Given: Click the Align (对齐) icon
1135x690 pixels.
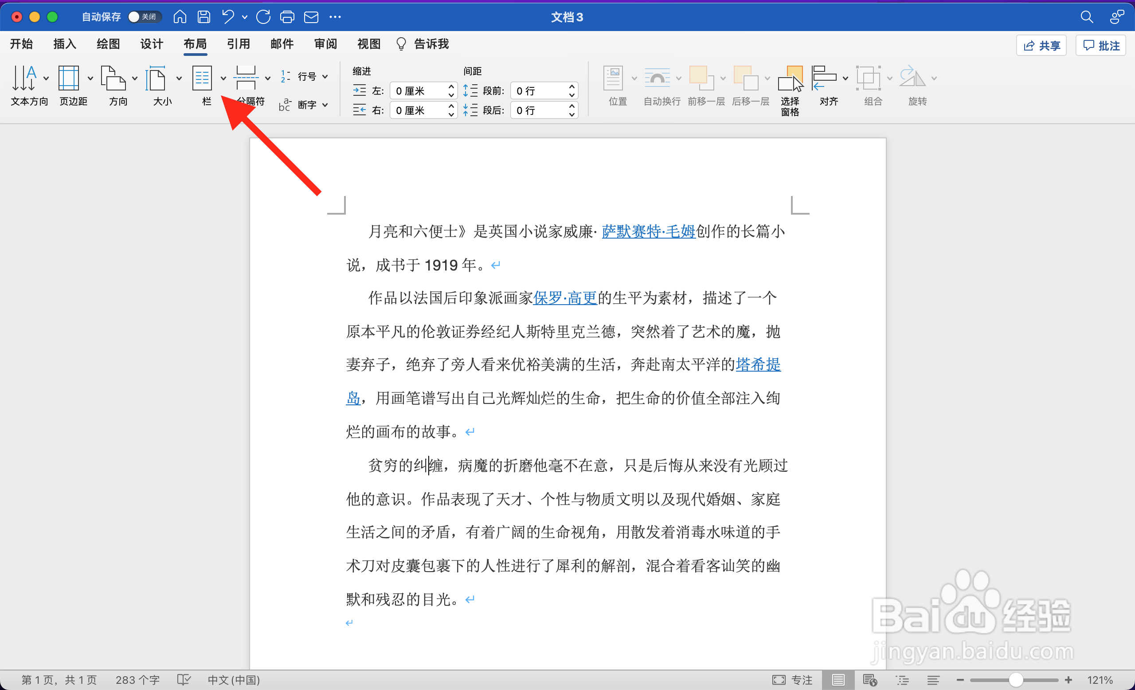Looking at the screenshot, I should [x=824, y=78].
